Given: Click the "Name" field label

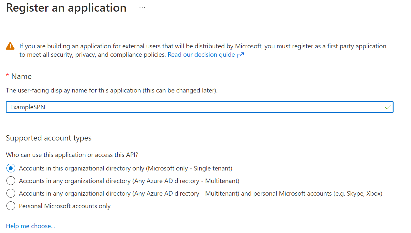Looking at the screenshot, I should 21,76.
